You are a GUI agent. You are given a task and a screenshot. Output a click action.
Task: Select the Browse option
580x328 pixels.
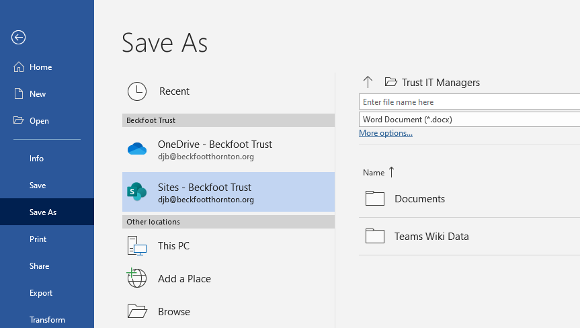(229, 311)
